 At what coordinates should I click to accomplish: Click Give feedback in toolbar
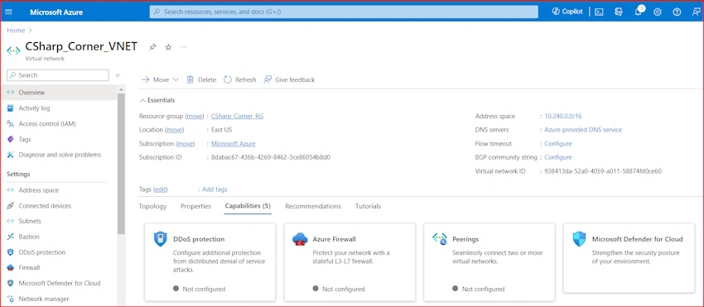point(289,79)
